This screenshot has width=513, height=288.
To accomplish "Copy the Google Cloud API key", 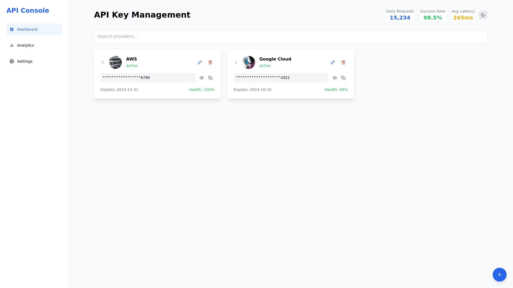I will pos(343,78).
